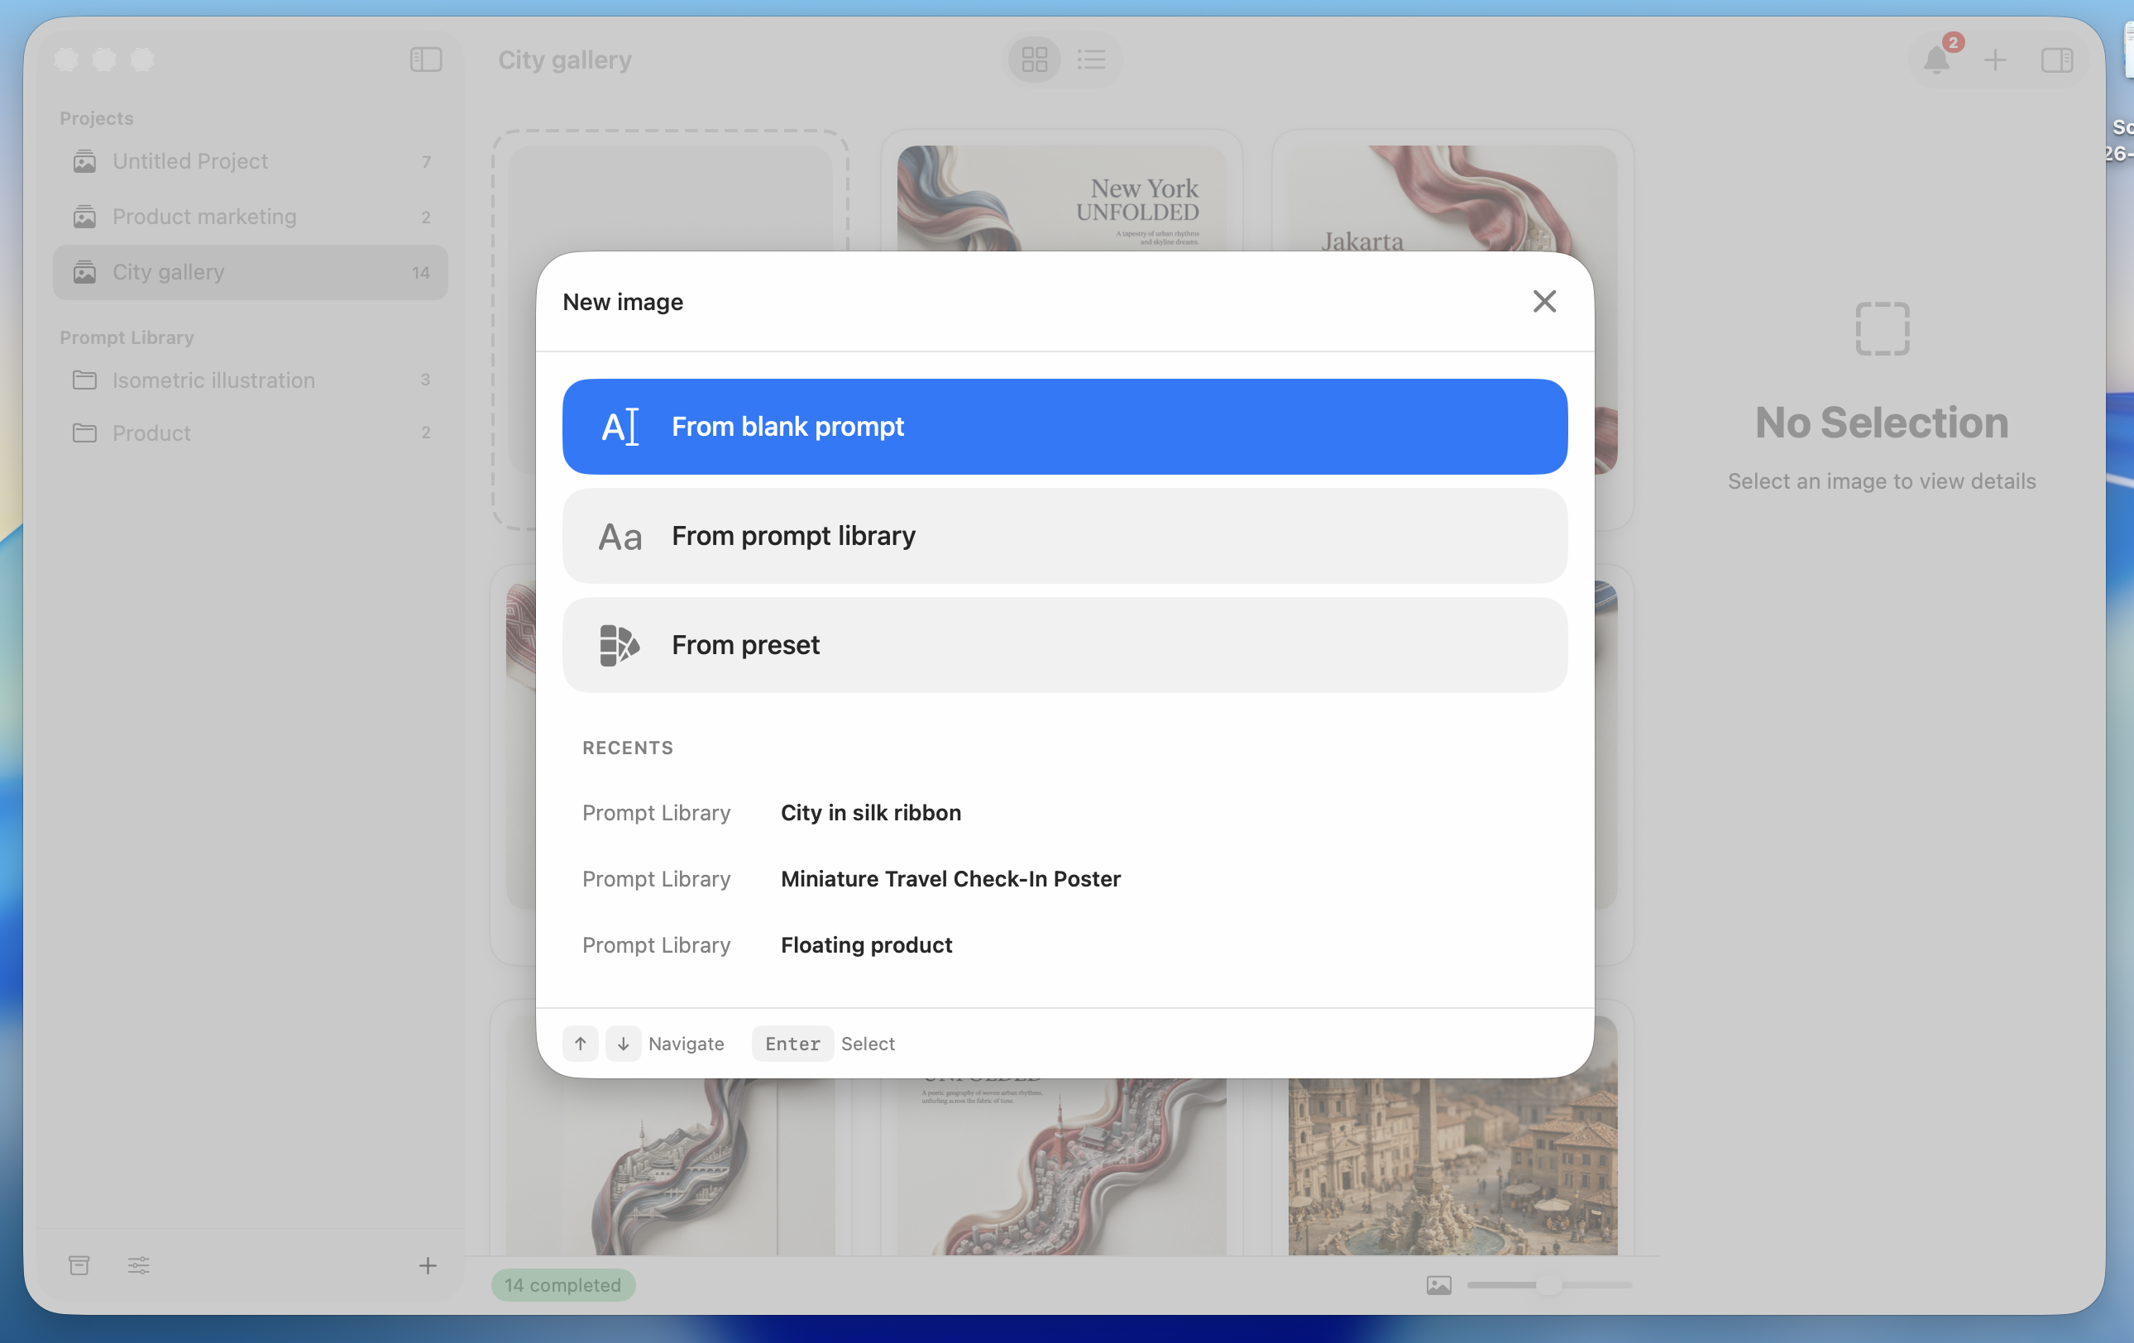The height and width of the screenshot is (1343, 2134).
Task: Click the plus icon to create new item
Action: click(x=1996, y=60)
